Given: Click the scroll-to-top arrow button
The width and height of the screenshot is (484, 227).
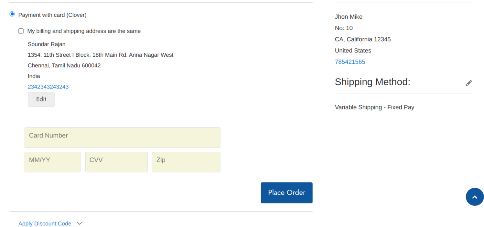Looking at the screenshot, I should [x=475, y=197].
